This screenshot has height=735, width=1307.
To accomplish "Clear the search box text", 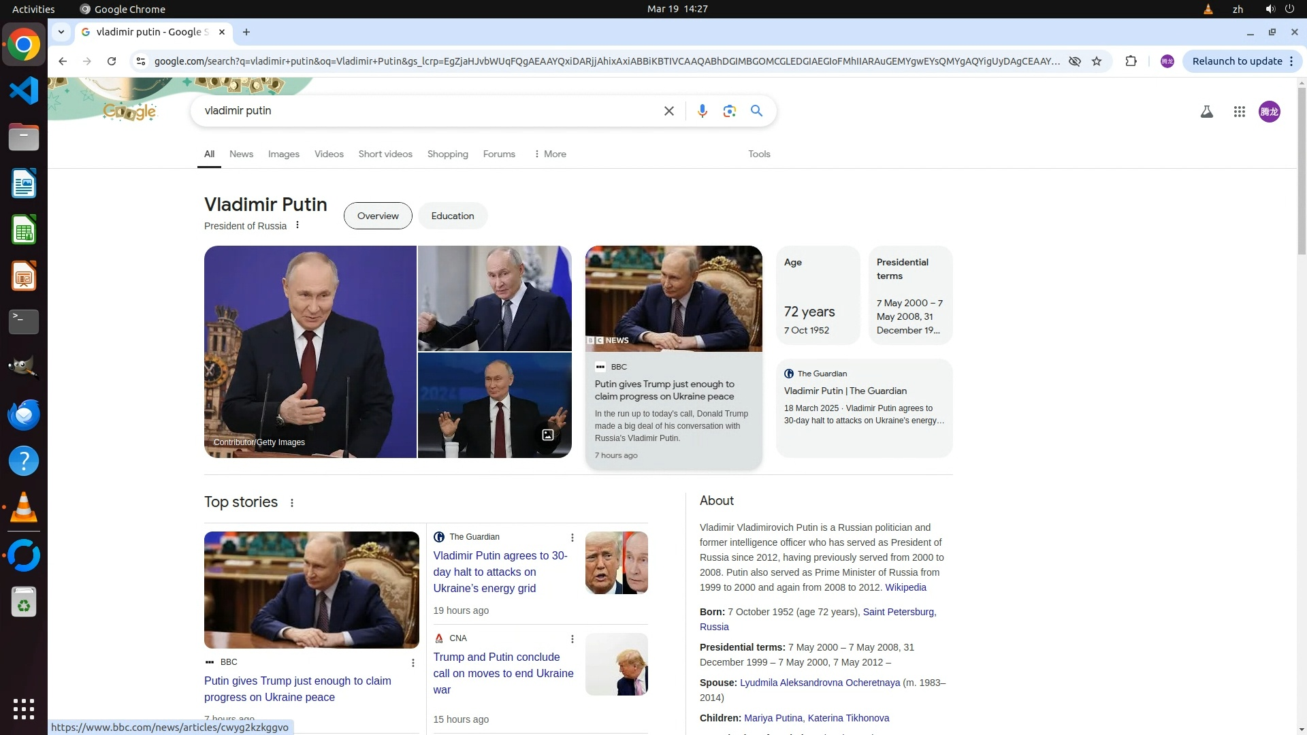I will (x=668, y=111).
